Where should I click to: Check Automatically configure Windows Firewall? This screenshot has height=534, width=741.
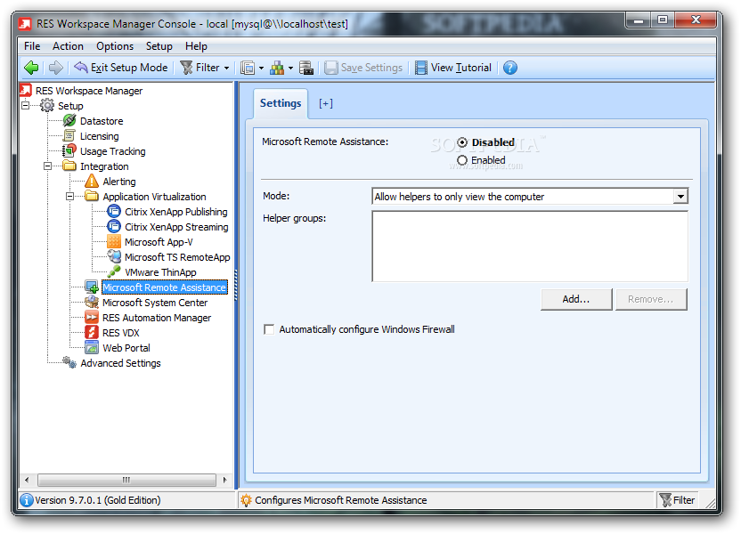[269, 329]
